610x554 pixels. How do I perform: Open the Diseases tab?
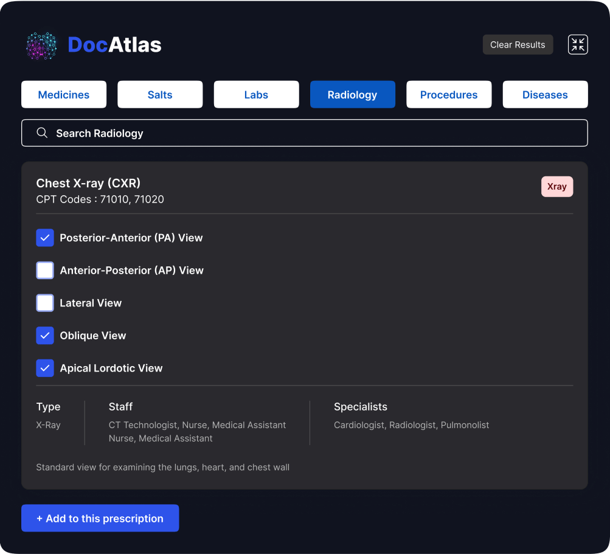point(545,95)
